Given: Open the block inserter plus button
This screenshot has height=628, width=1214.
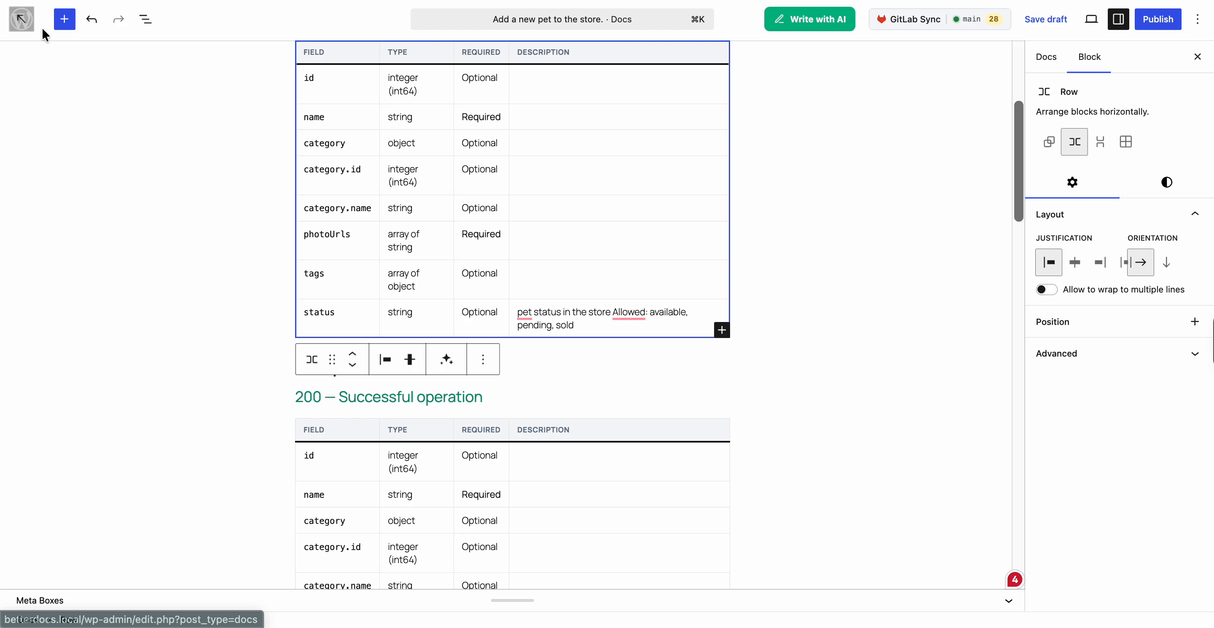Looking at the screenshot, I should click(x=64, y=19).
